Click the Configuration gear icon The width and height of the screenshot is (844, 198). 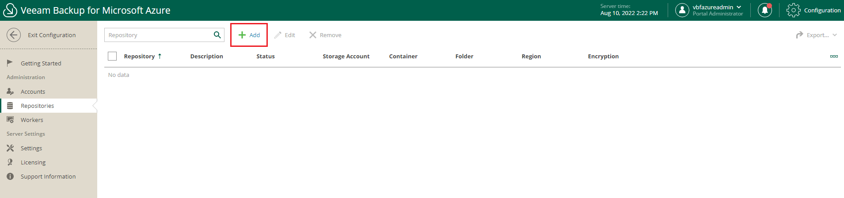click(x=794, y=10)
